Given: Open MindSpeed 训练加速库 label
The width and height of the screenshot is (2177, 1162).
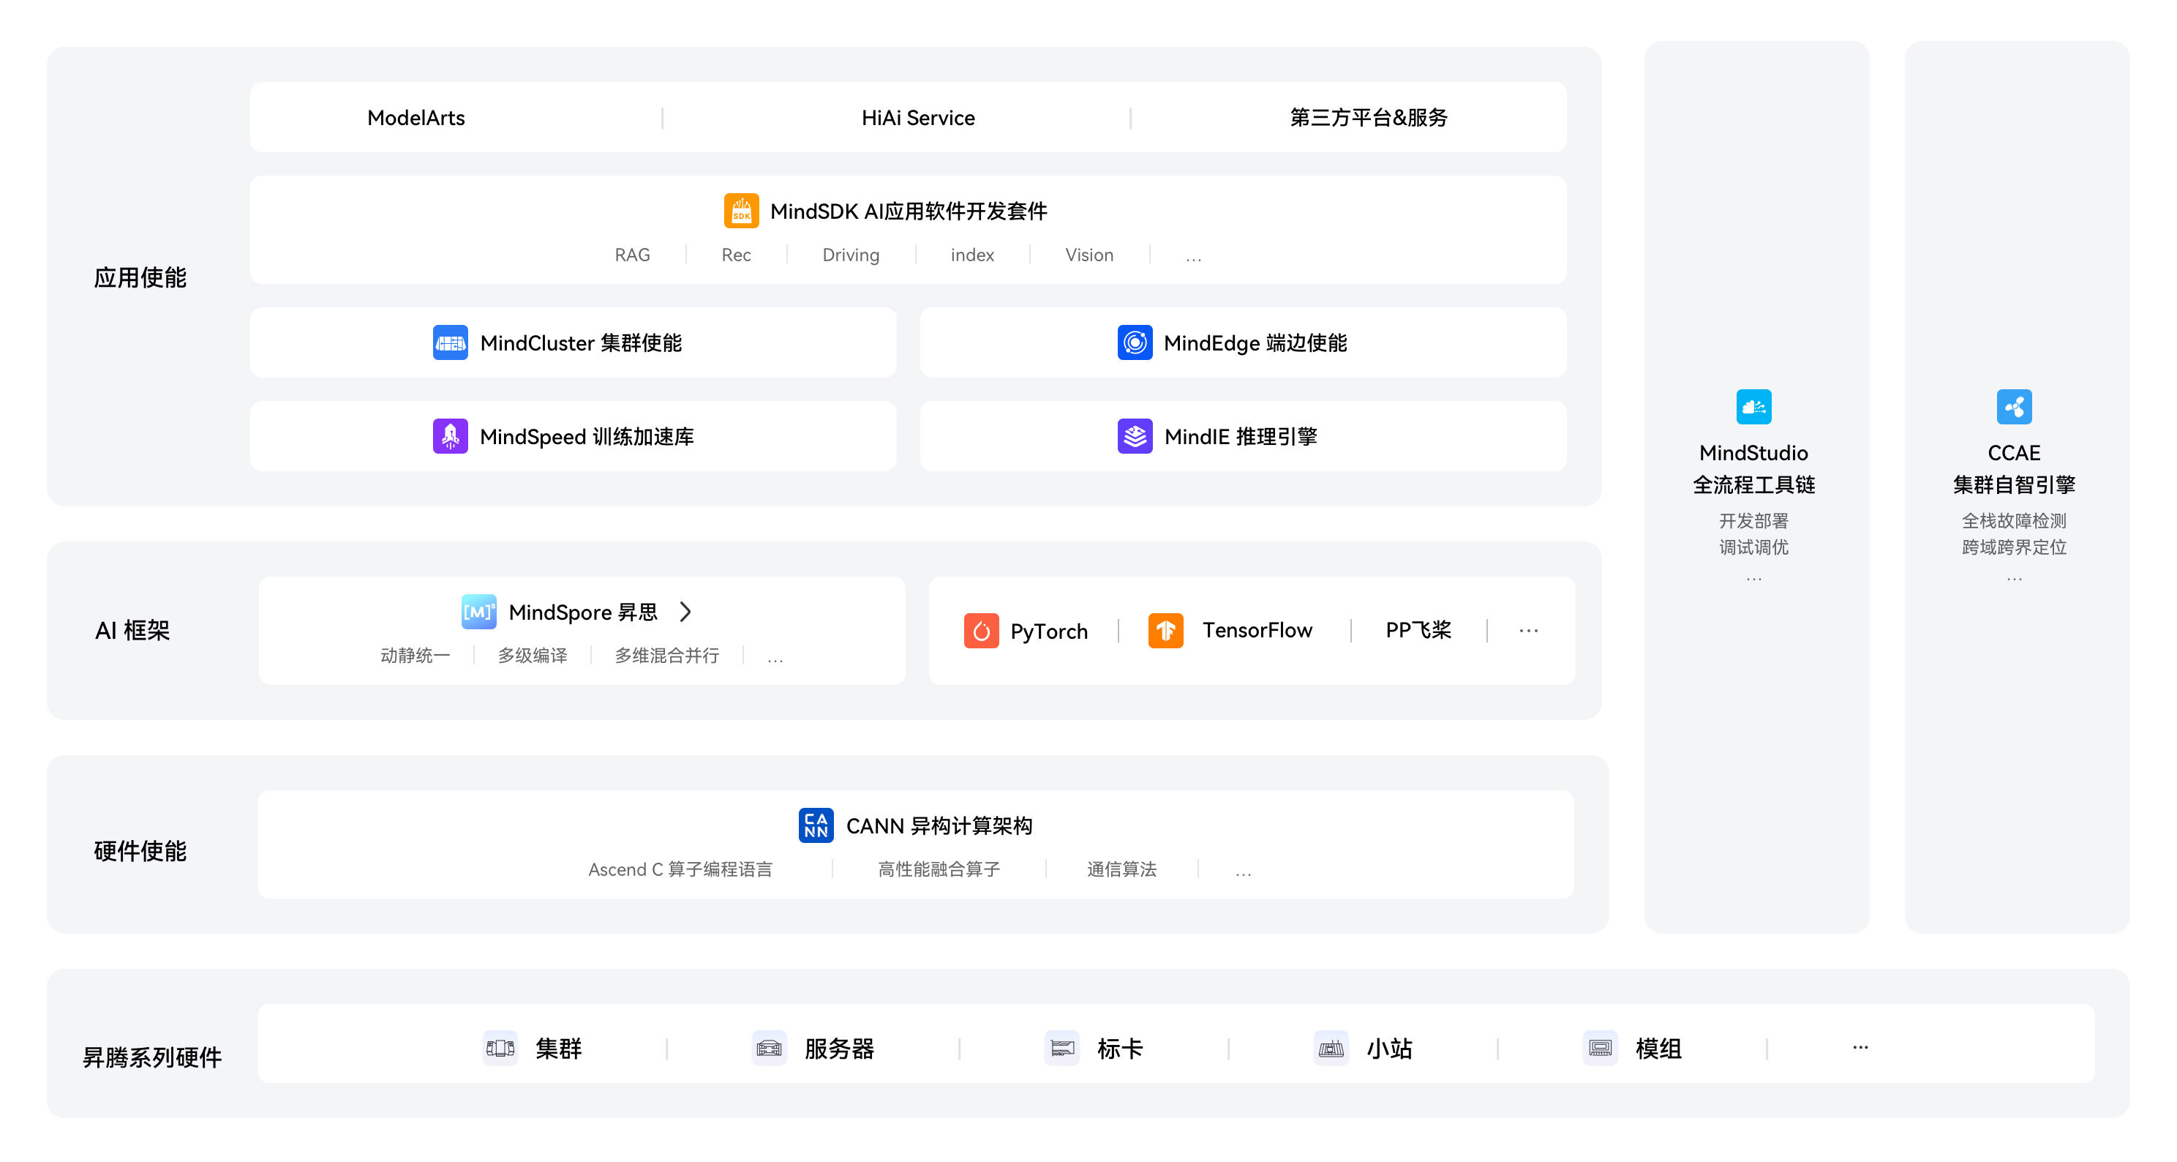Looking at the screenshot, I should pyautogui.click(x=587, y=436).
